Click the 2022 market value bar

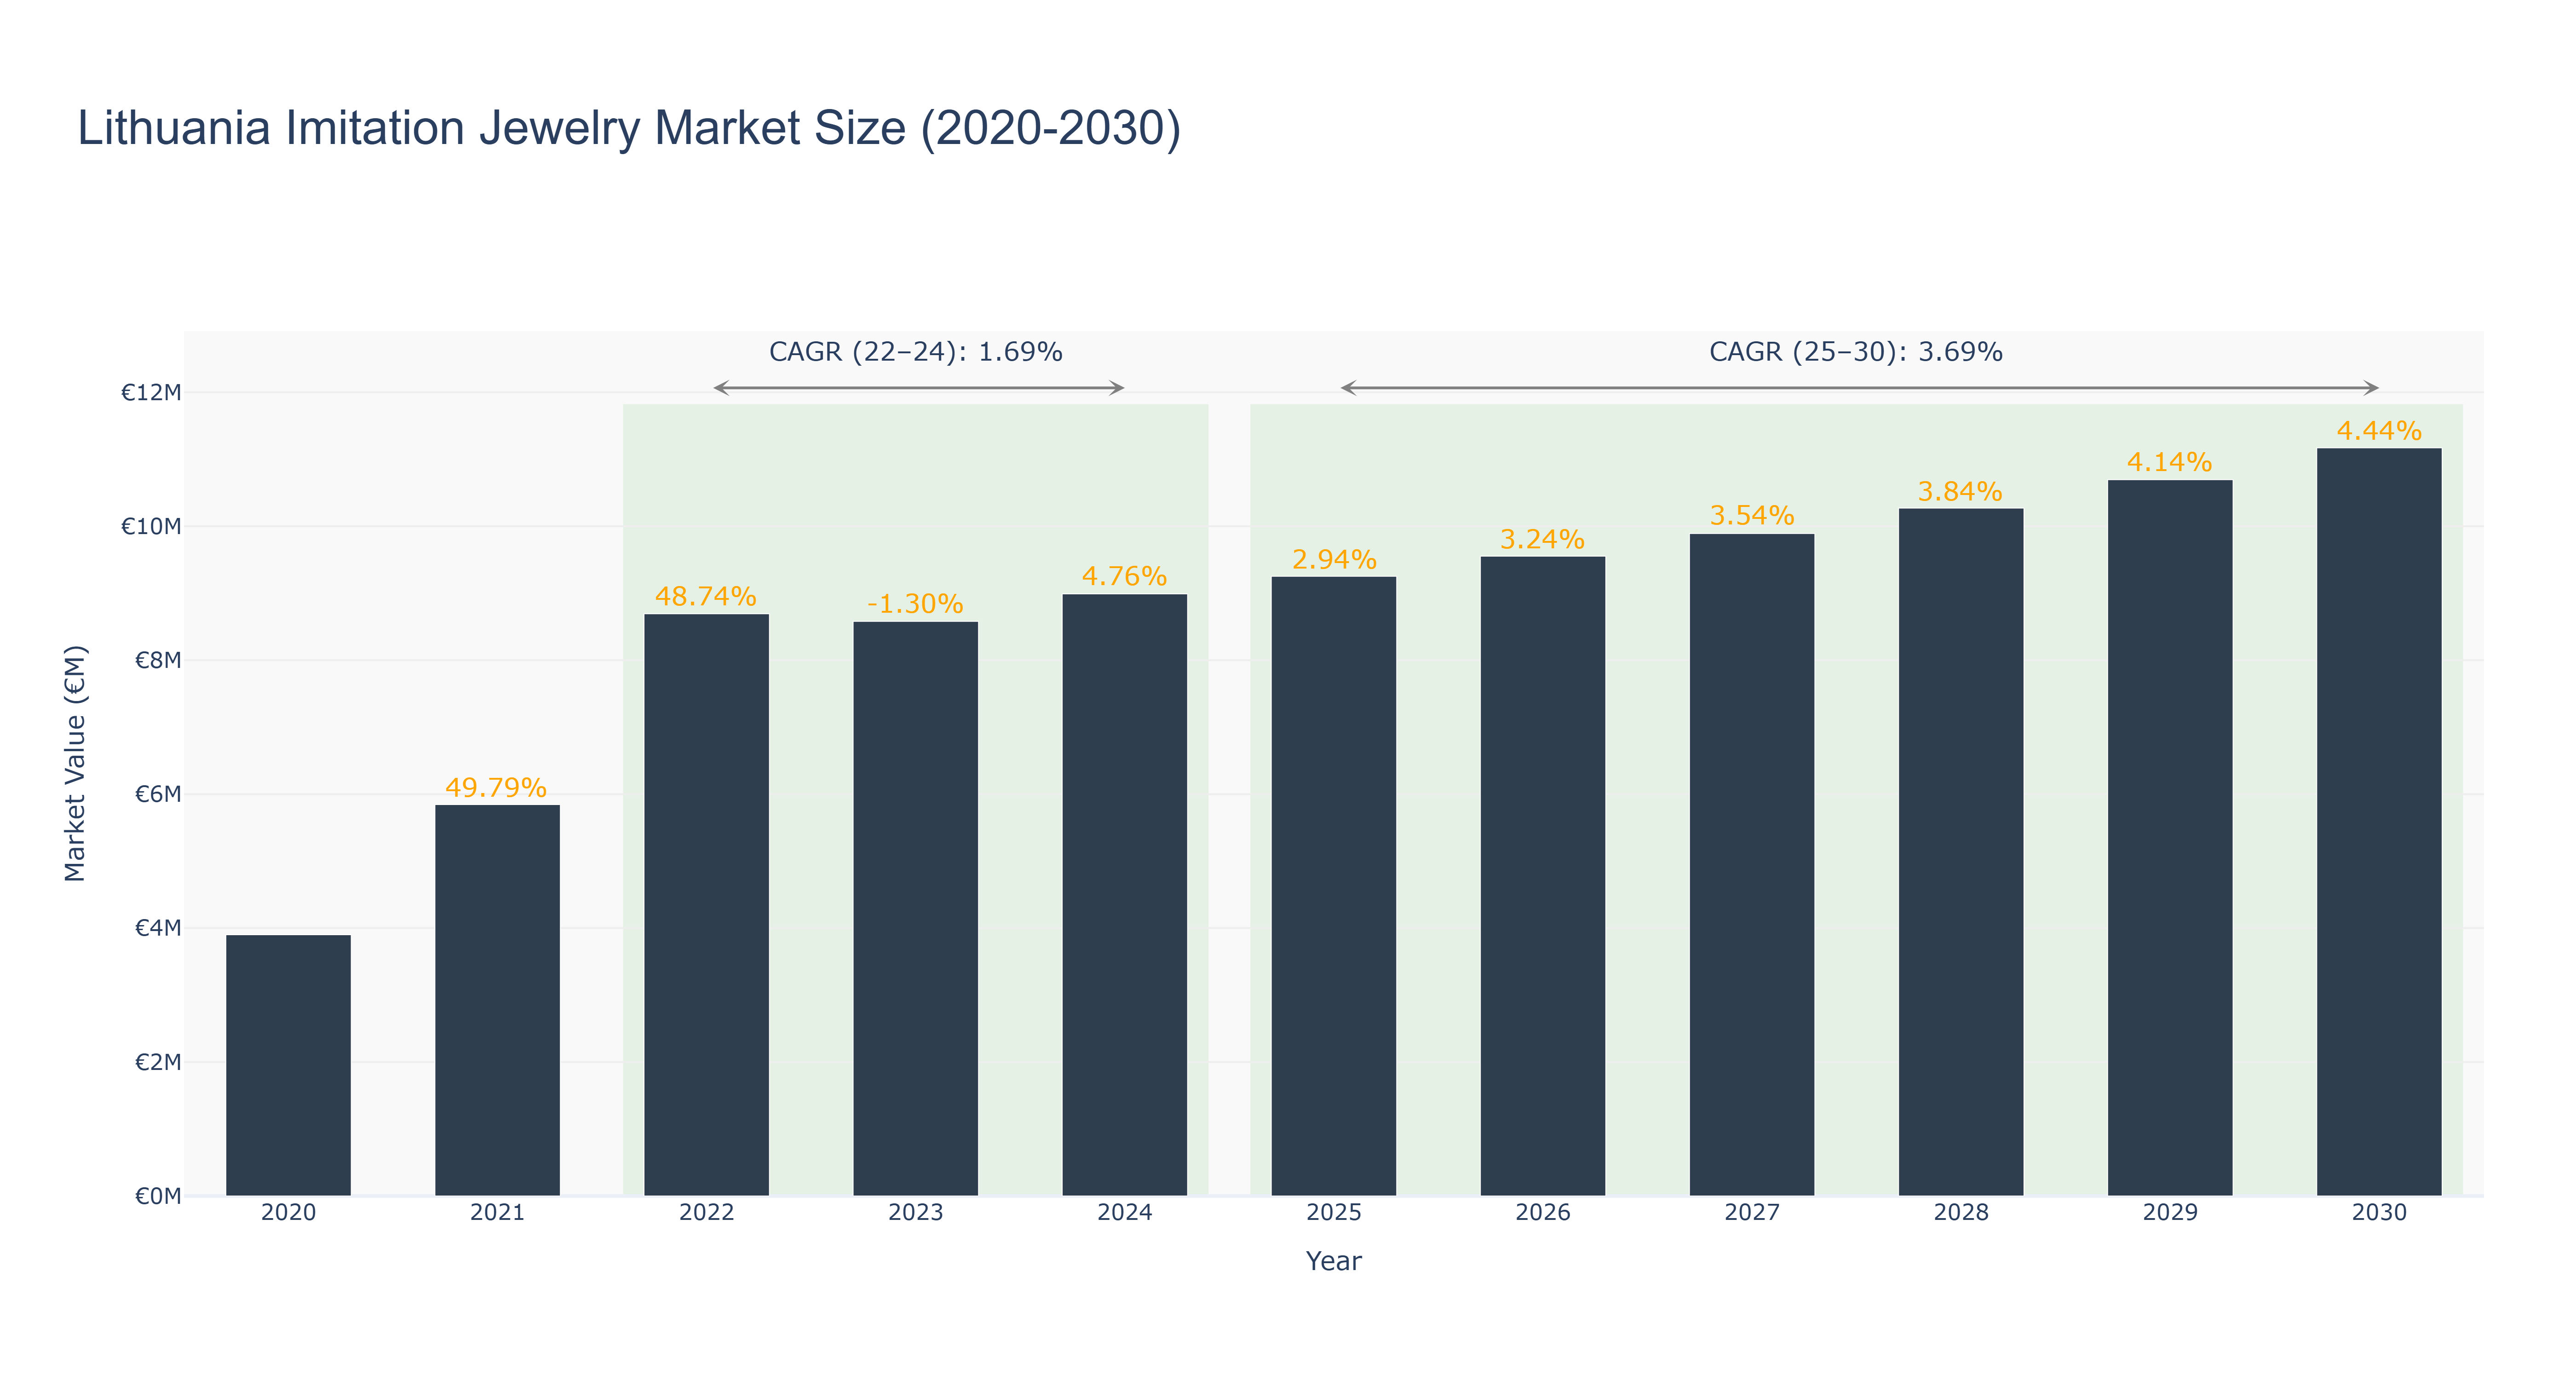click(x=706, y=905)
